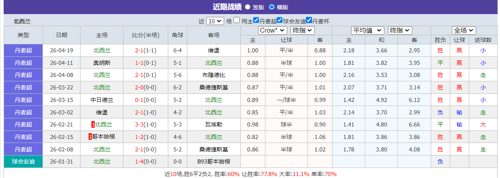
Task: Click the 胜负 column header
Action: click(x=441, y=40)
